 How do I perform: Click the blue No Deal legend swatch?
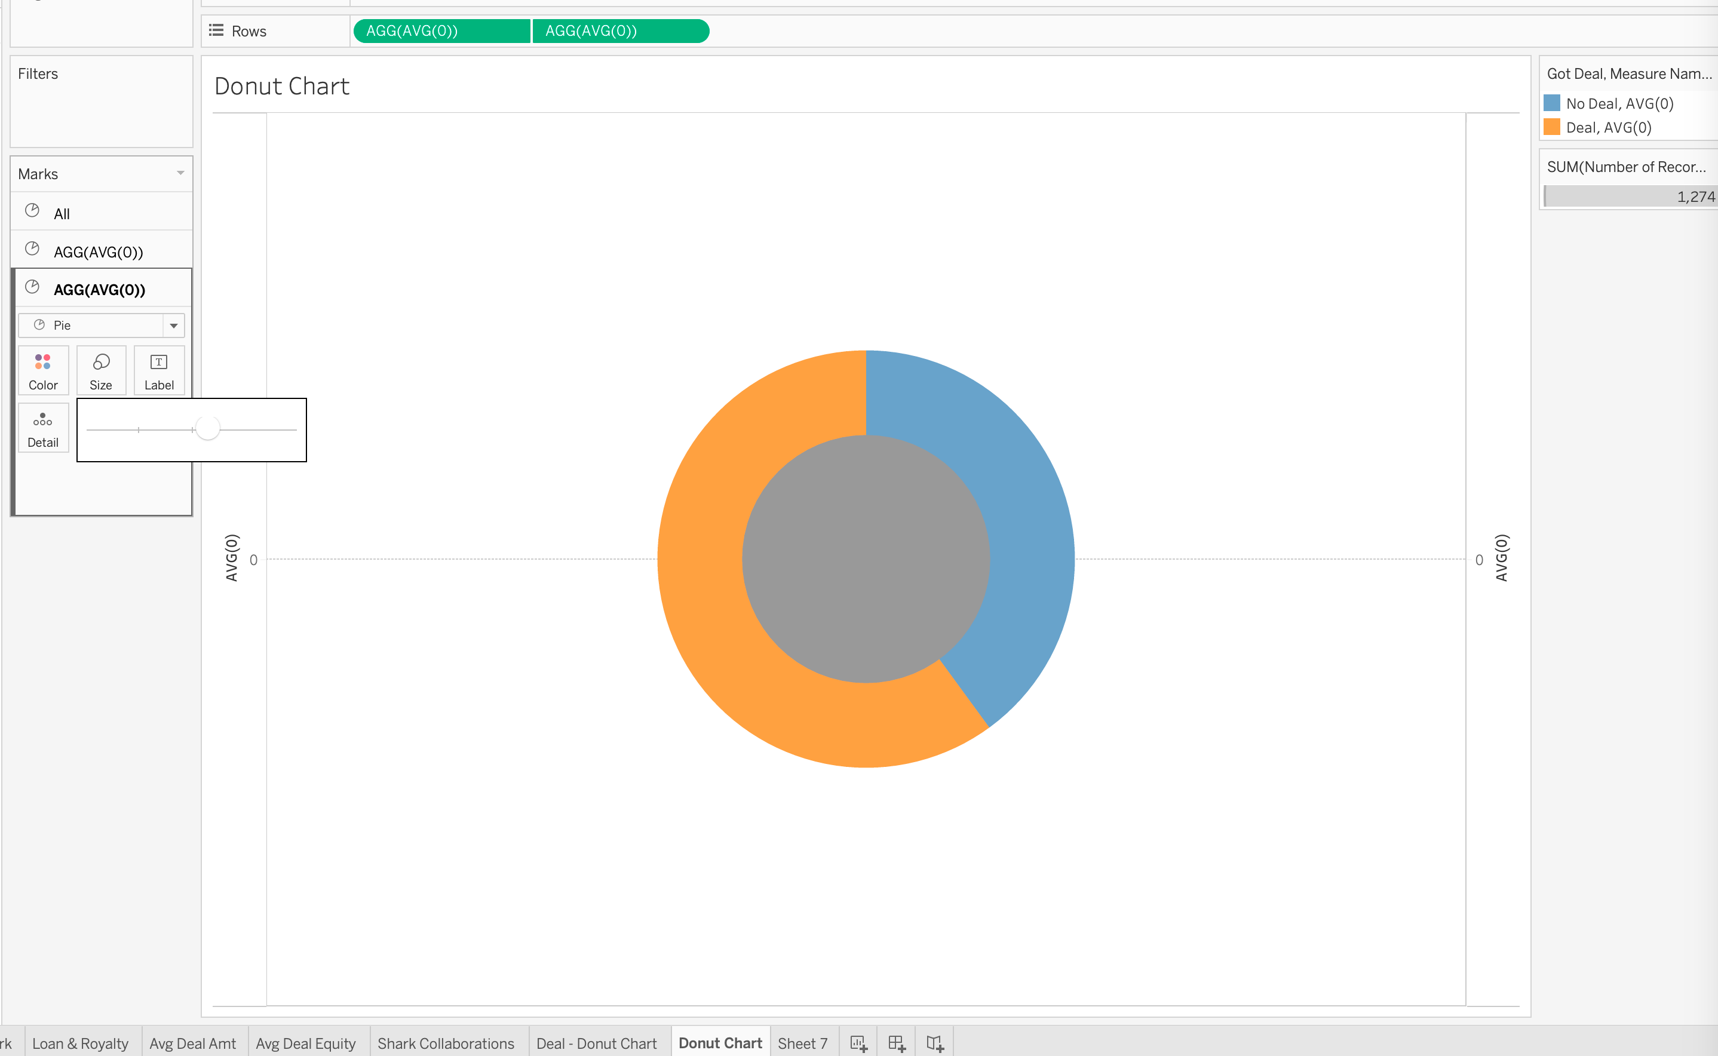(x=1551, y=103)
